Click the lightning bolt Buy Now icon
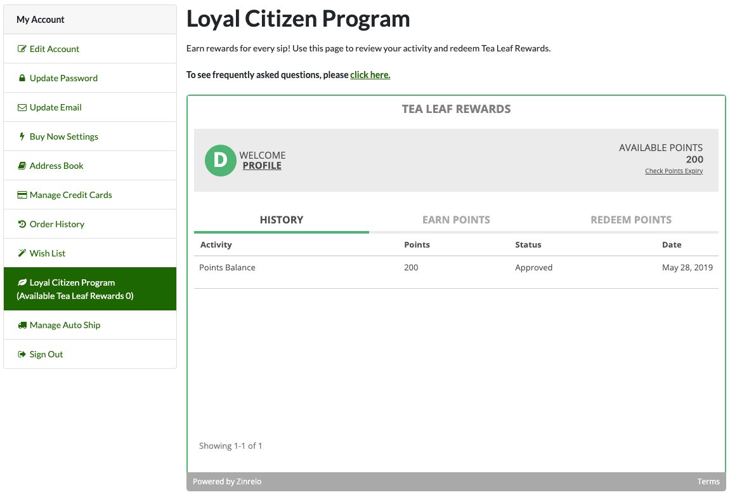The image size is (730, 497). [22, 136]
